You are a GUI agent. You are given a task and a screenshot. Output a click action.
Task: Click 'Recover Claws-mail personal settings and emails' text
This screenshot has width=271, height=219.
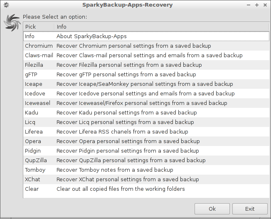[x=150, y=55]
